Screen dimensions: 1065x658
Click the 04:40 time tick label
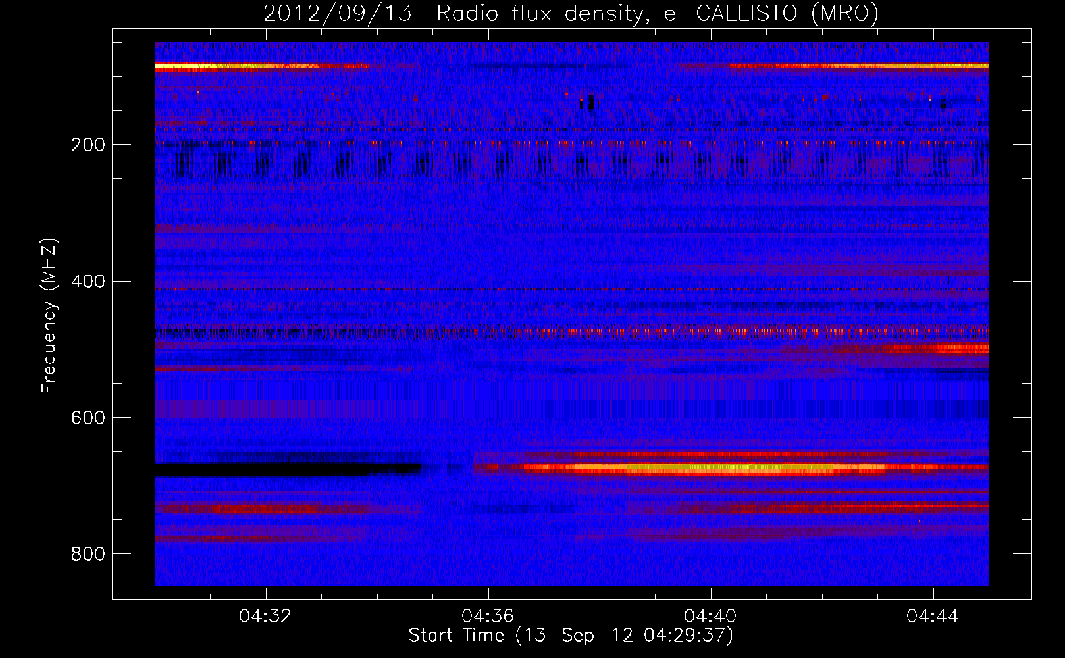pos(710,617)
